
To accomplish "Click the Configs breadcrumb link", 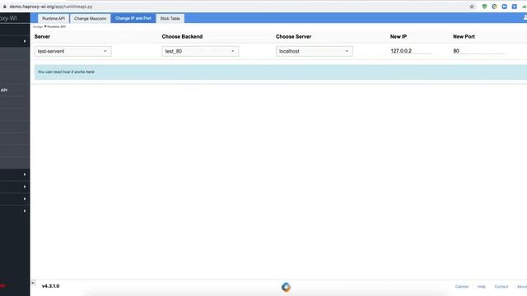I will click(x=38, y=26).
